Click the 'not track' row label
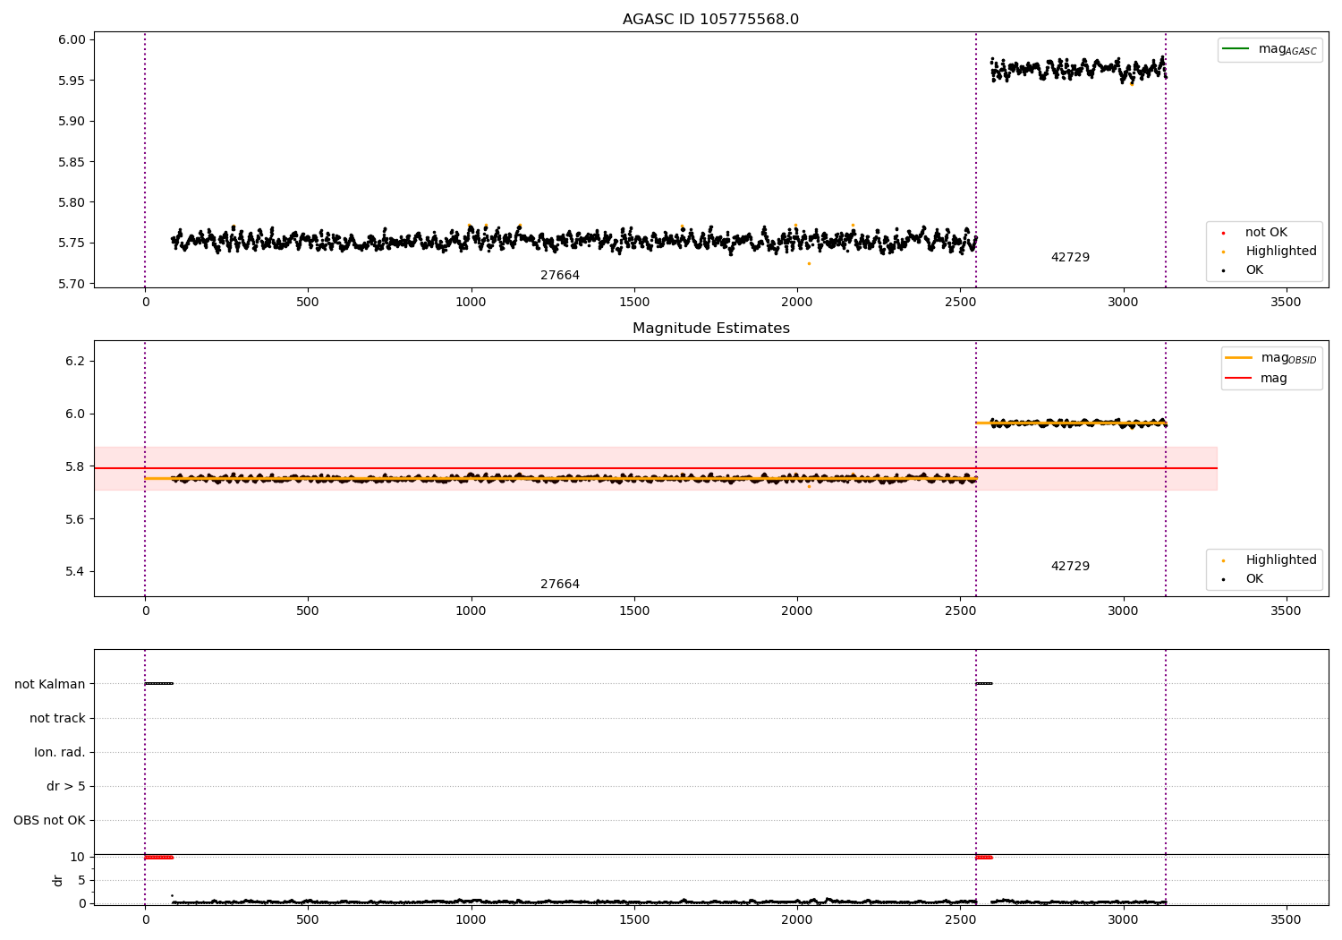 (57, 718)
